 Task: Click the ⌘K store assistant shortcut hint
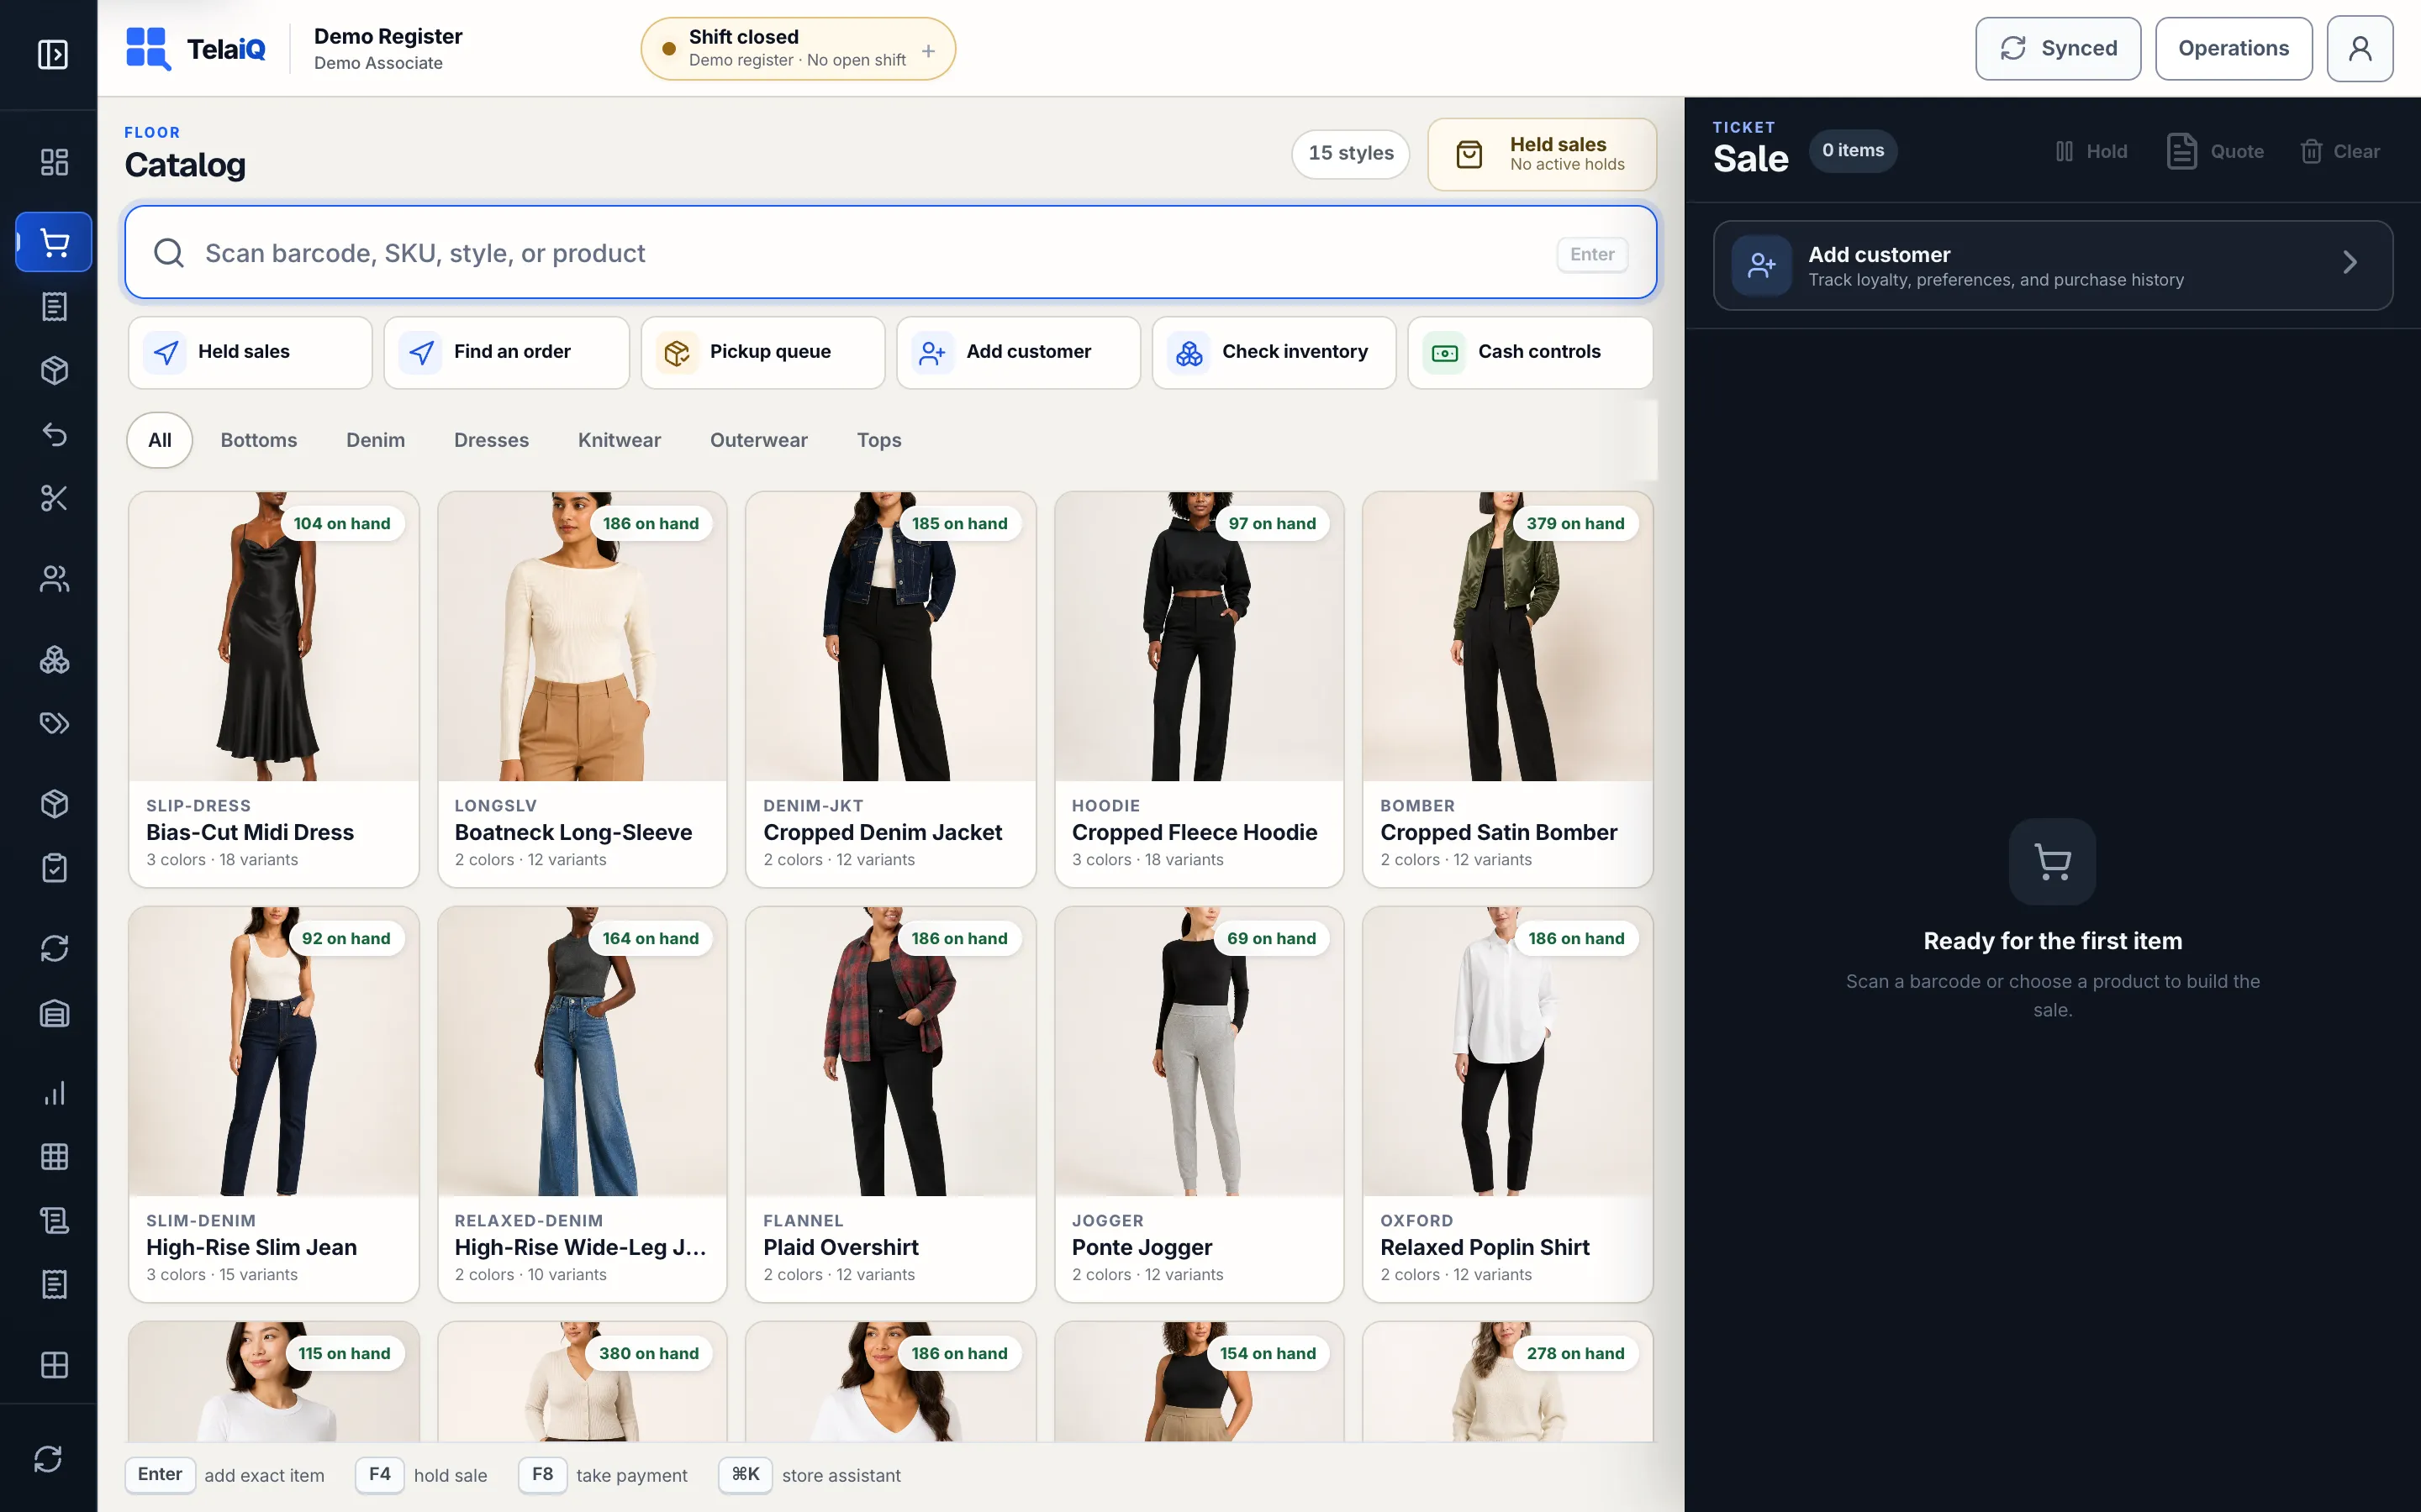810,1475
